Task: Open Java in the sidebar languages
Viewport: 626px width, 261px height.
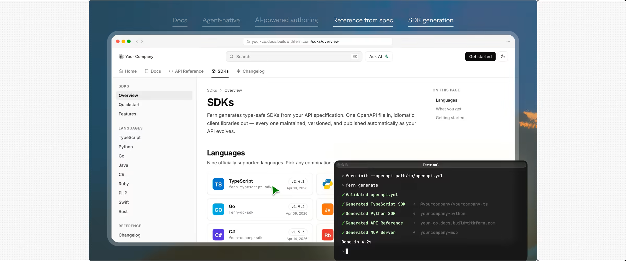Action: [123, 165]
